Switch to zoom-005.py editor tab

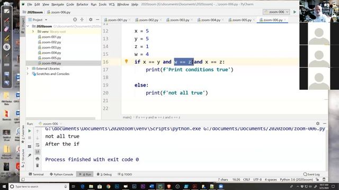(x=242, y=20)
